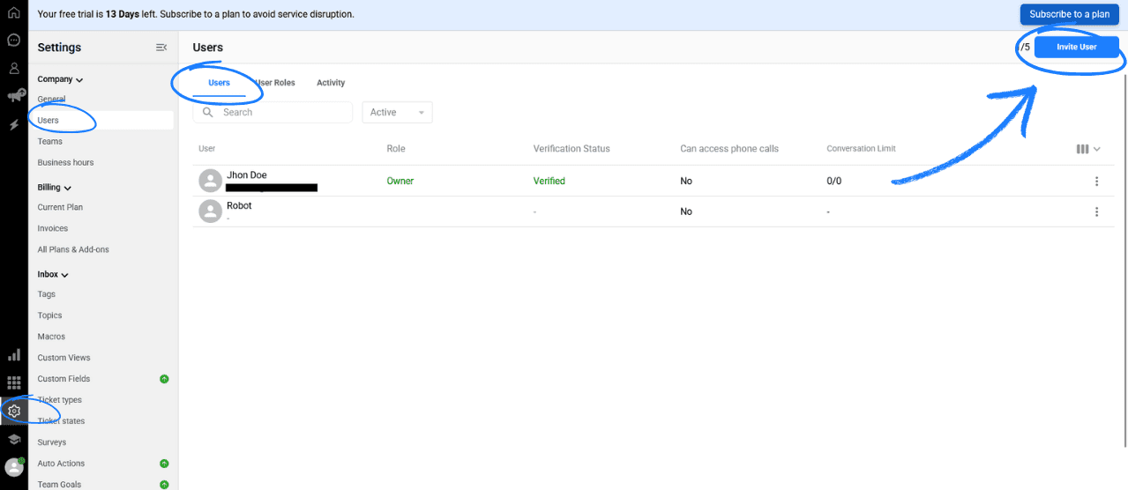
Task: Open the conversations chat bubble icon
Action: tap(13, 41)
